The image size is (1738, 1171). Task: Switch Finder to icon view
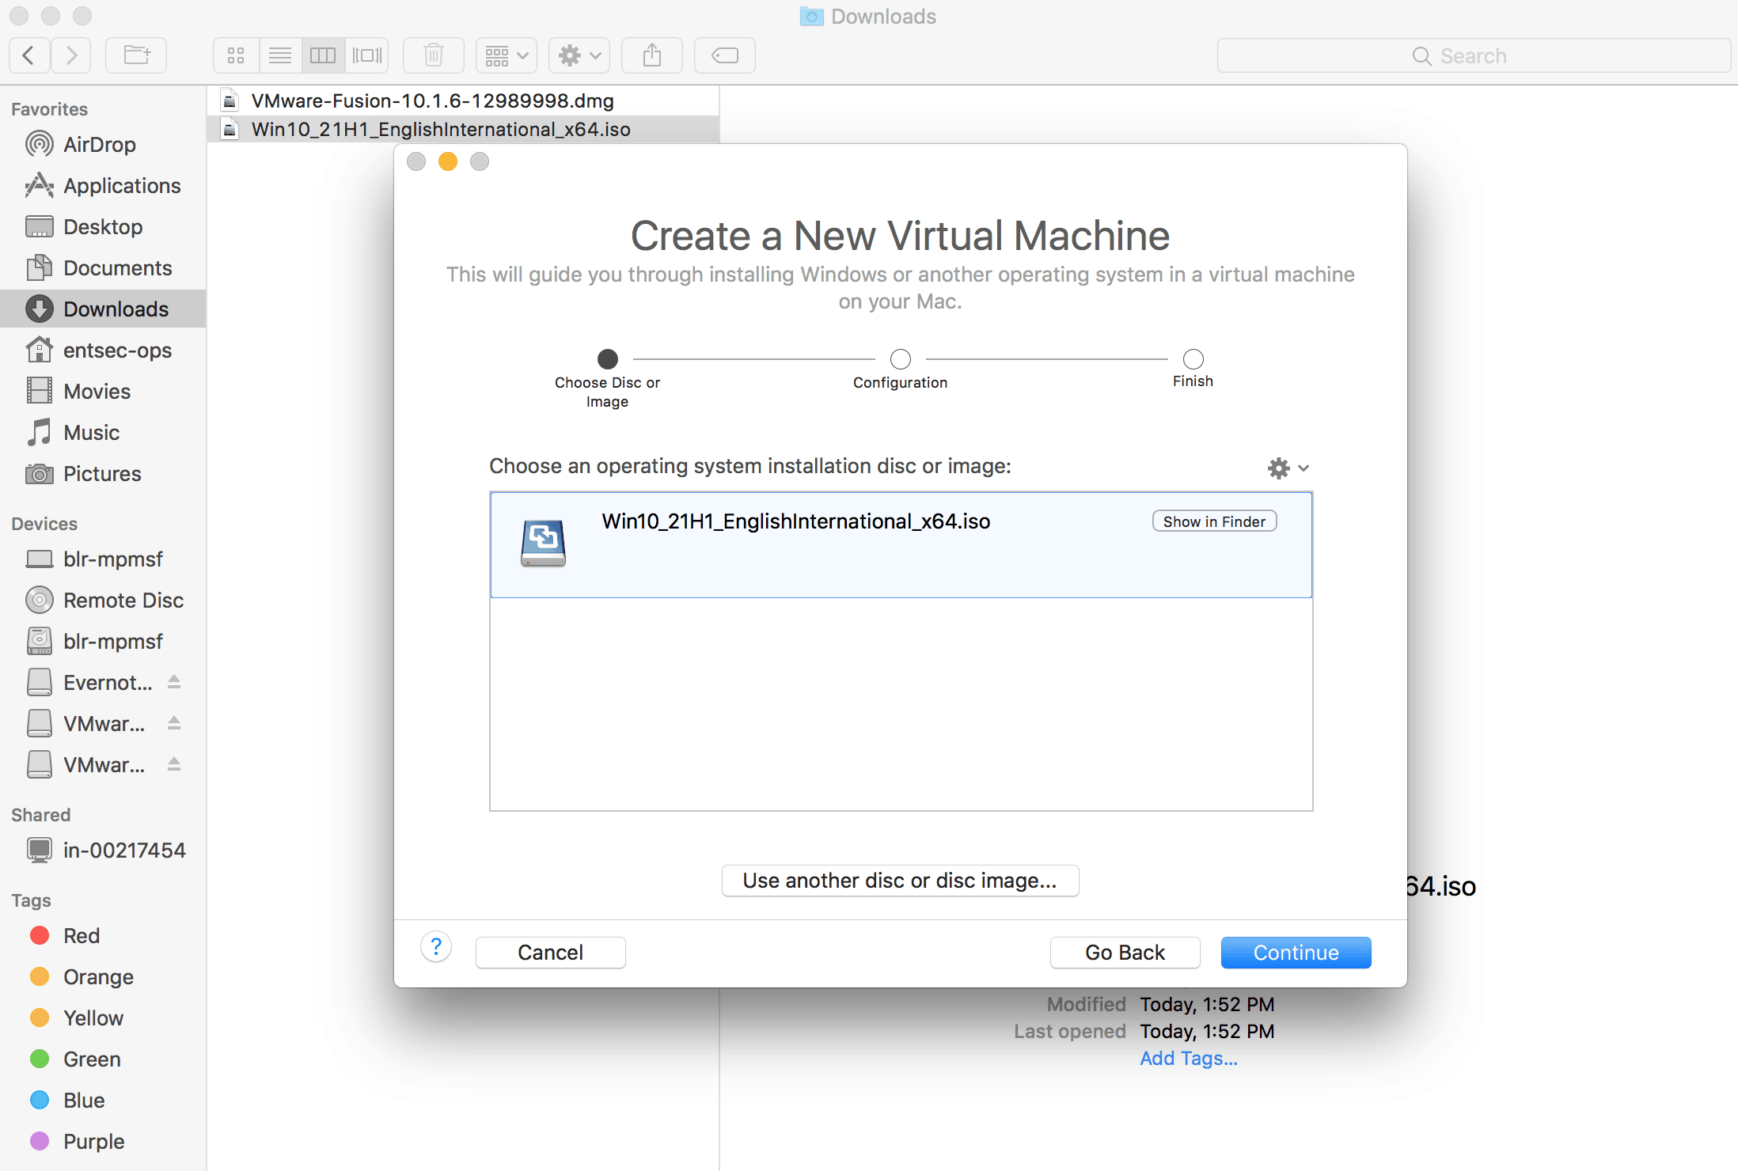tap(236, 55)
